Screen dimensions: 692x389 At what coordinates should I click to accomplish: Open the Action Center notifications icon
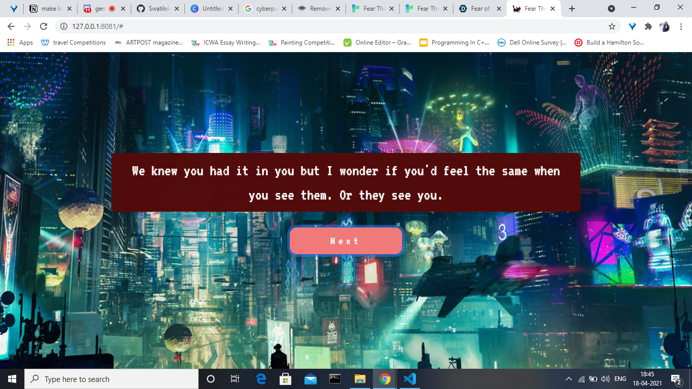[677, 379]
